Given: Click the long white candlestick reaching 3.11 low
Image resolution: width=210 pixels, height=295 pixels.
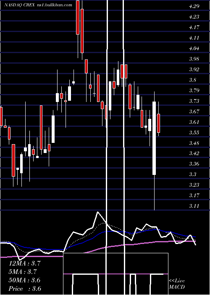Looking at the screenshot, I should tap(154, 138).
